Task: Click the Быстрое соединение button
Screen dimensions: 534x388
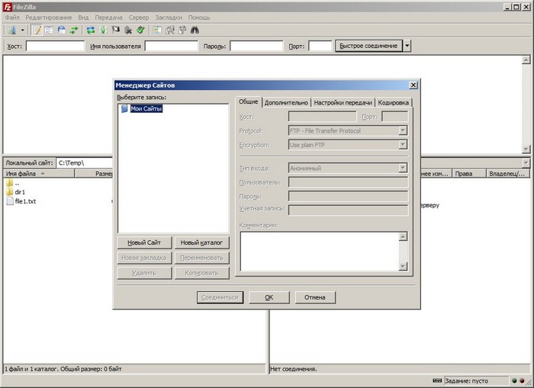Action: (x=368, y=46)
